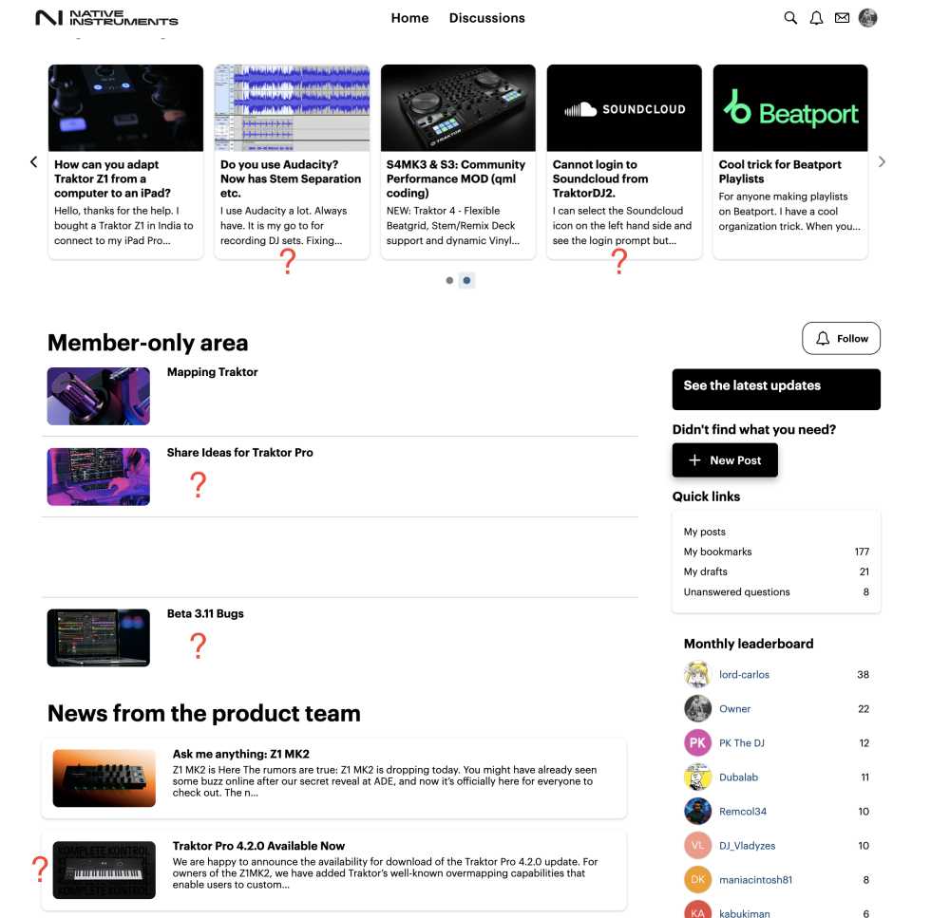Click the Follow button
Screen dimensions: 950x918
coord(841,339)
